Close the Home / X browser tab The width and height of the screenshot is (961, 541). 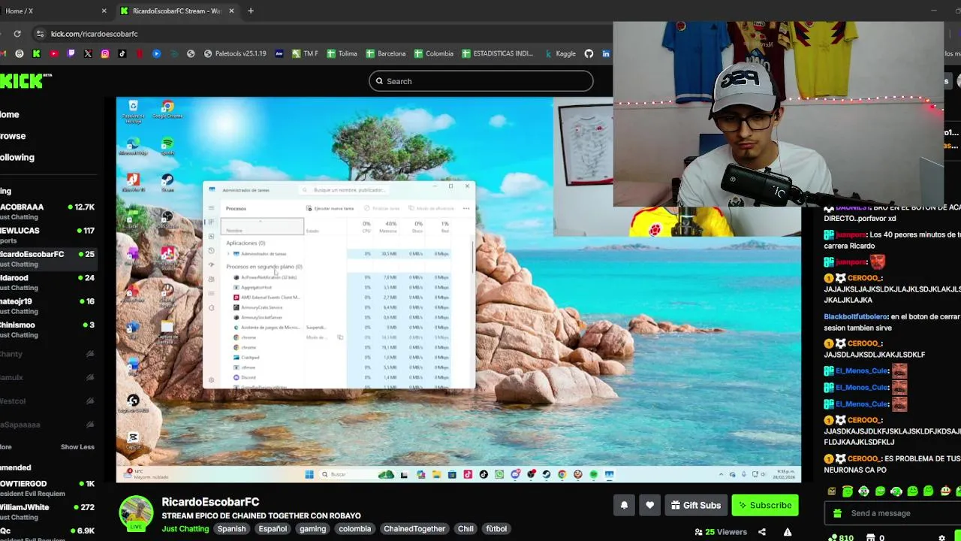[x=104, y=11]
